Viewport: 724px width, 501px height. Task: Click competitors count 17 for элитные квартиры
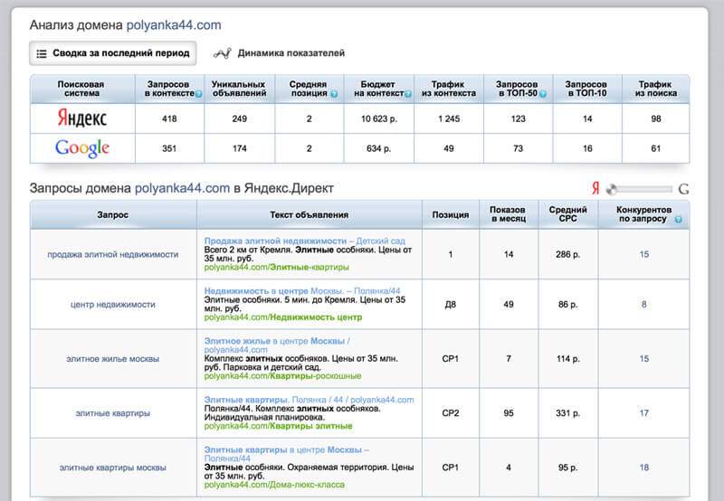click(643, 413)
